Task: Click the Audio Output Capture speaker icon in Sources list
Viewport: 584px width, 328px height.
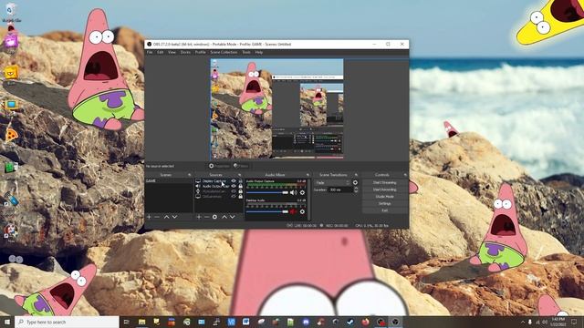Action: pyautogui.click(x=198, y=186)
